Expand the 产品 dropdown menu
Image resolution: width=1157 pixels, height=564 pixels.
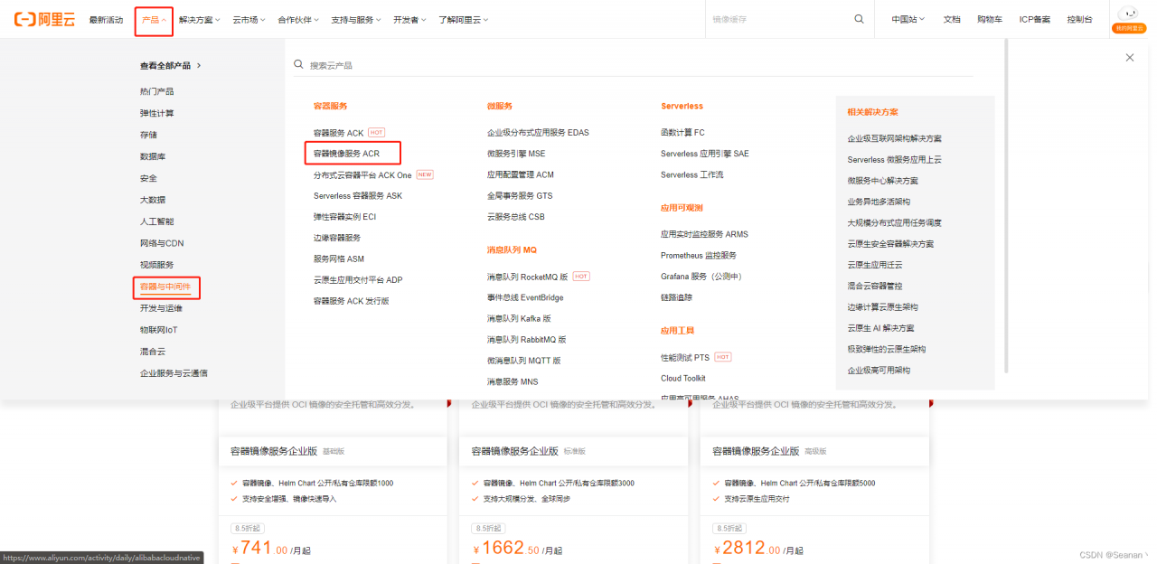click(154, 20)
